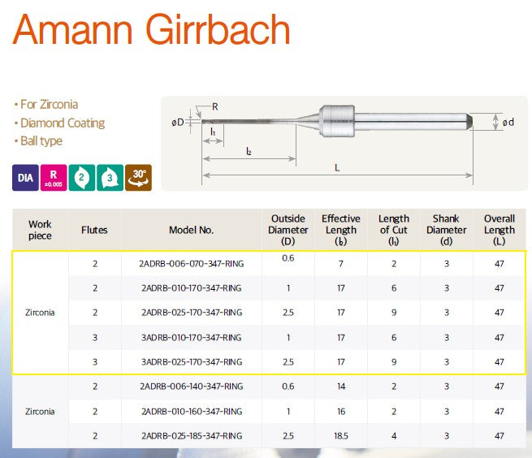Click effective length value 14
Screen dimensions: 532x458
coord(341,386)
